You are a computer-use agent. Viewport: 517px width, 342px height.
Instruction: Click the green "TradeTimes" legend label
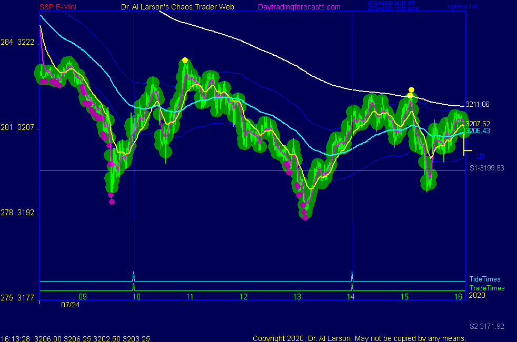coord(487,288)
